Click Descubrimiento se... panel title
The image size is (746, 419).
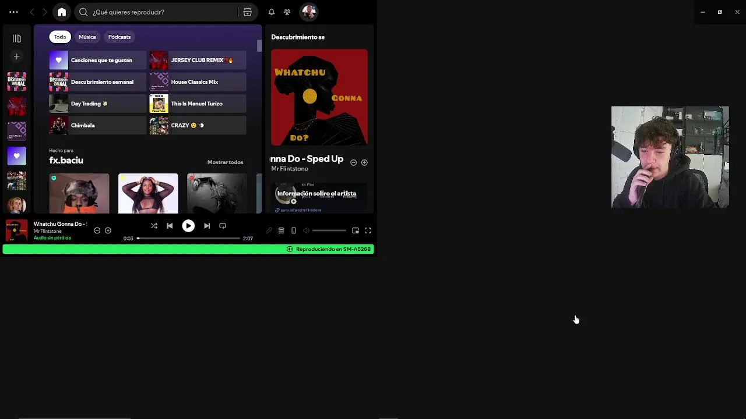pyautogui.click(x=298, y=37)
